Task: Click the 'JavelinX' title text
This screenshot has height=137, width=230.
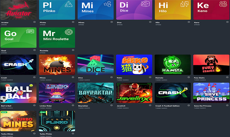Action: [x=121, y=106]
